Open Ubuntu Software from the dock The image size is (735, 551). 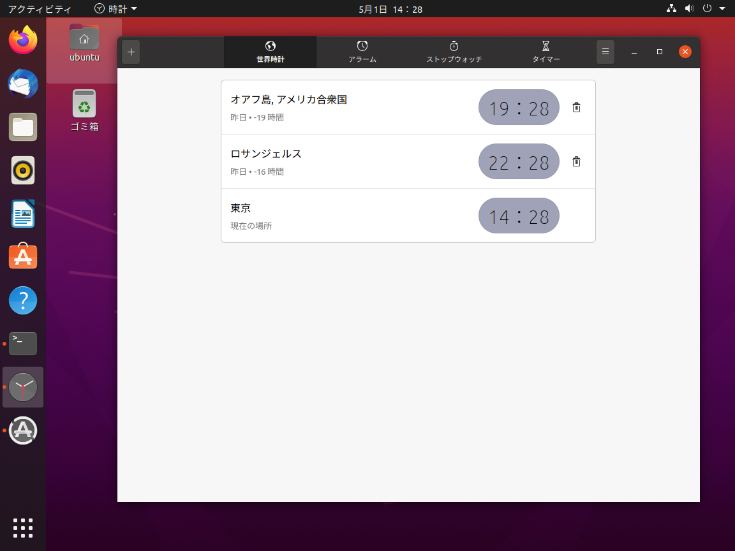[23, 257]
